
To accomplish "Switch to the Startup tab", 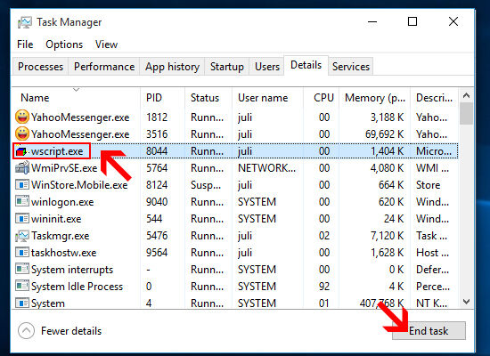I will (x=227, y=67).
